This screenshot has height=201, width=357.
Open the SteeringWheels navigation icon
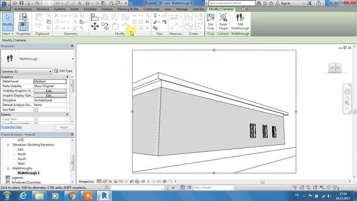(x=347, y=92)
